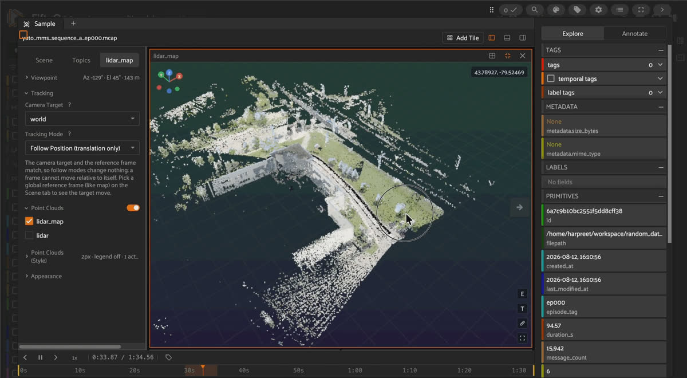Switch to the Explore tab
This screenshot has height=378, width=687.
pyautogui.click(x=572, y=34)
